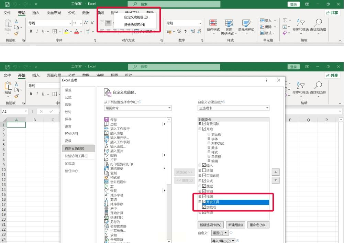Viewport: 344px width, 243px height.
Task: Click the 重命名(M)... button
Action: (258, 225)
